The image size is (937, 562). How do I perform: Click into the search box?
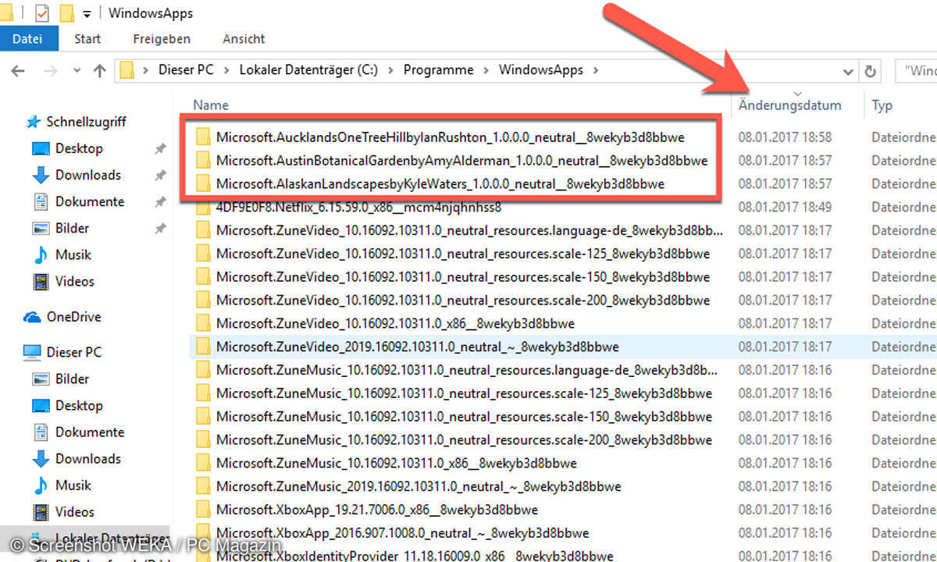[916, 70]
